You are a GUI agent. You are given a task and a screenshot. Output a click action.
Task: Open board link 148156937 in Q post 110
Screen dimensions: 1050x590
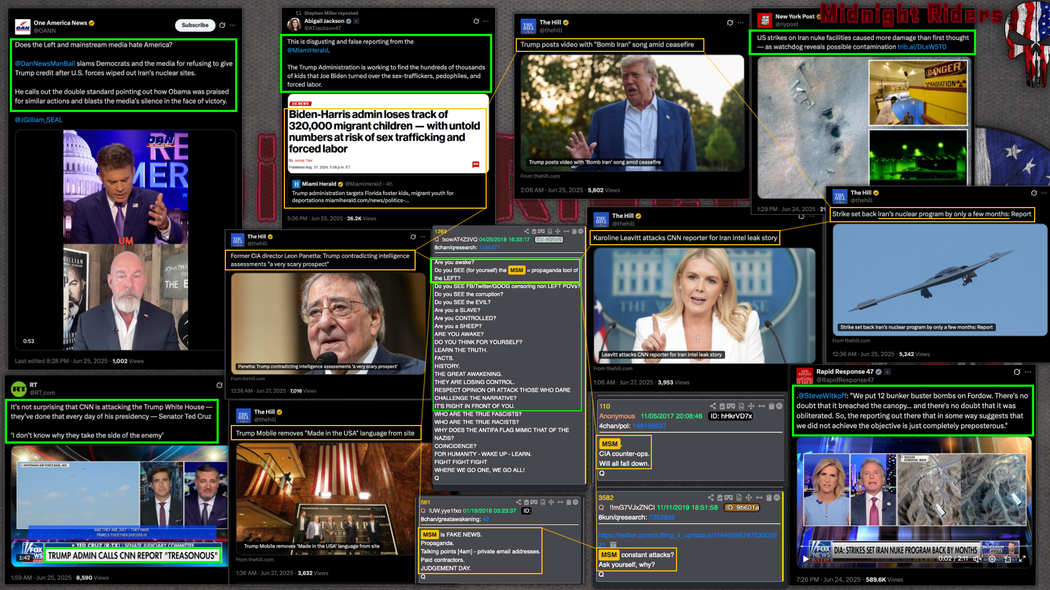coord(649,426)
